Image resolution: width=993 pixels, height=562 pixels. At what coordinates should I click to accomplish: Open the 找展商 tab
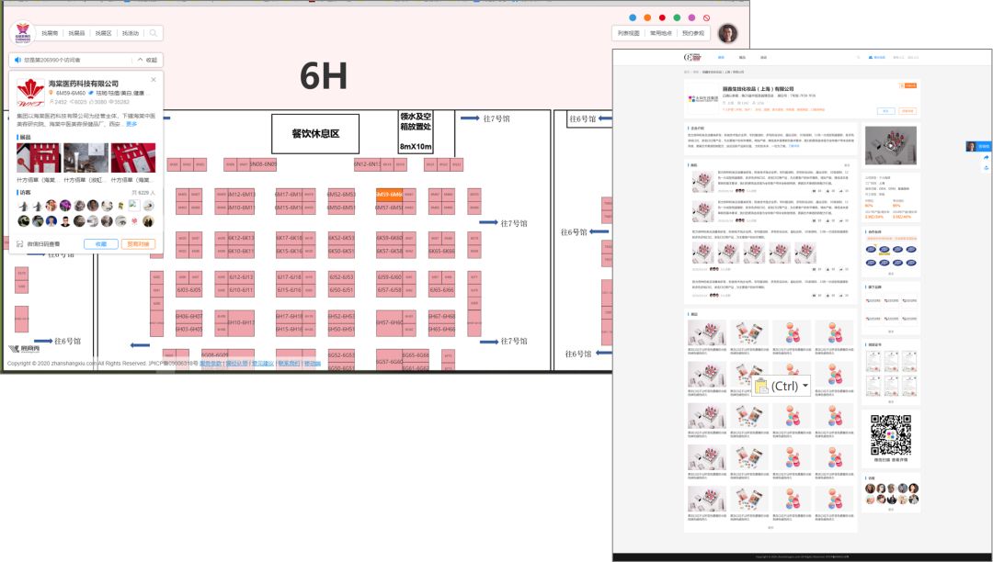(50, 33)
